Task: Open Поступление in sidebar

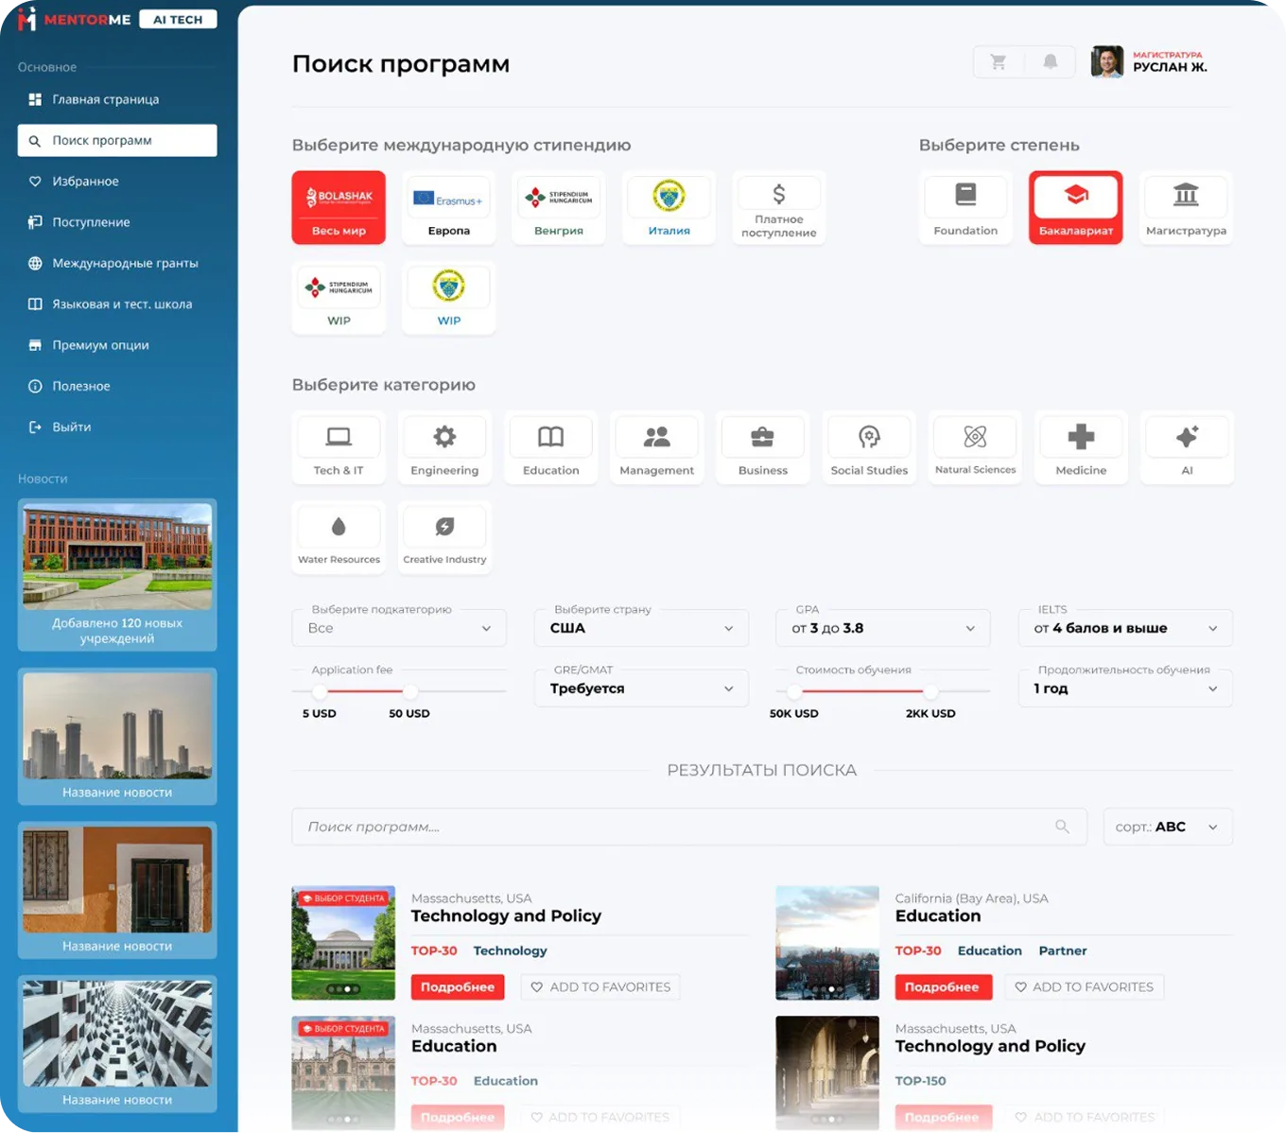Action: (117, 222)
